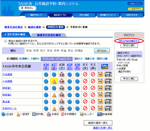This screenshot has height=131, width=150.
Task: Select 大会議室 blue circle on 4/26
Action: pyautogui.click(x=46, y=75)
